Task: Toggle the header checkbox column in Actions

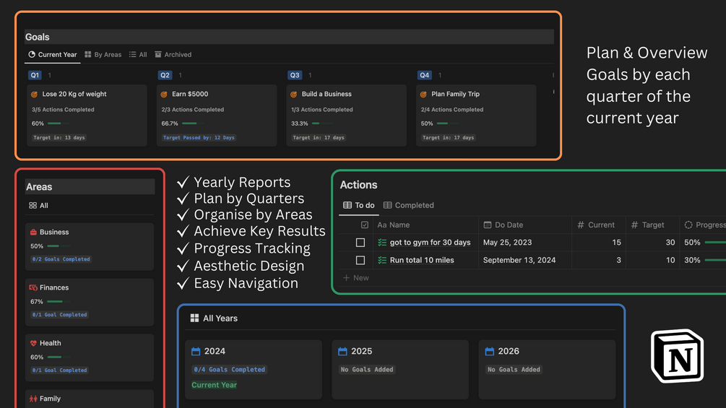Action: point(364,225)
